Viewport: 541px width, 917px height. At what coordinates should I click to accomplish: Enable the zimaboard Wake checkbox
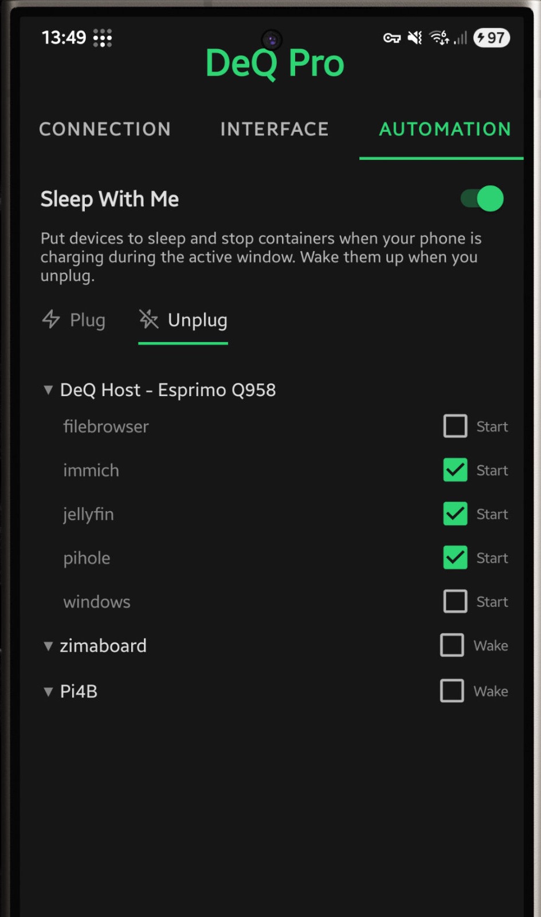[452, 645]
